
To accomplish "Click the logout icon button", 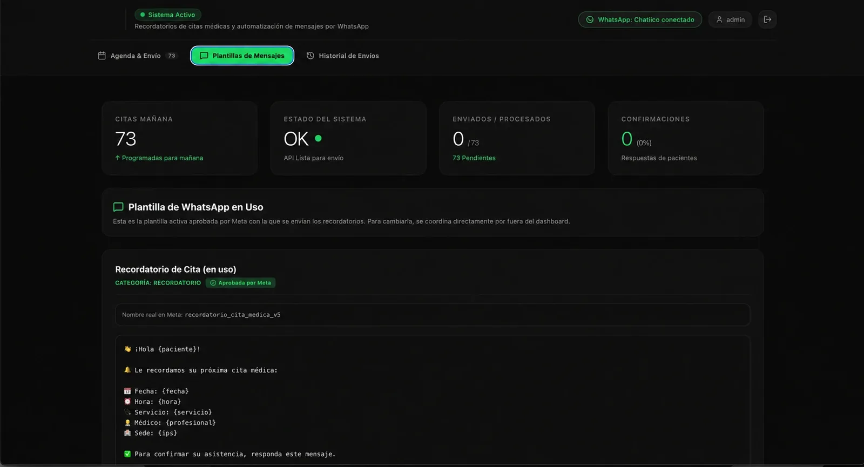I will click(x=767, y=19).
